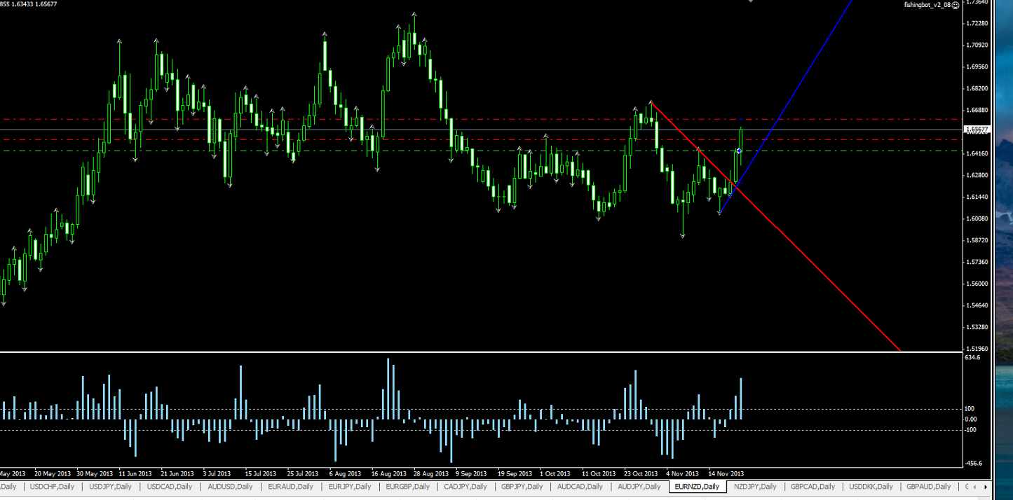Screen dimensions: 1013x500
Task: Click the 28 Aug 2013 date label
Action: pos(431,473)
